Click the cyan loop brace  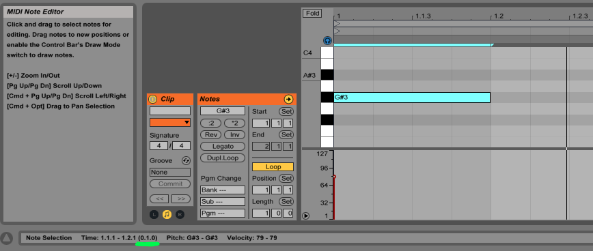pyautogui.click(x=414, y=45)
